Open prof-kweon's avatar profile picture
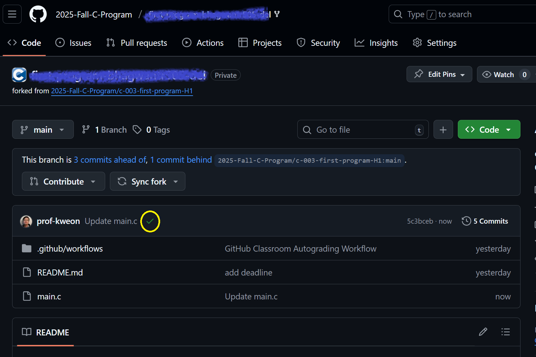Viewport: 536px width, 357px height. (26, 221)
